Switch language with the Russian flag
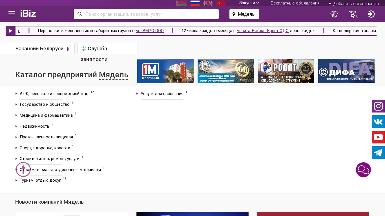The image size is (385, 216). (x=195, y=3)
